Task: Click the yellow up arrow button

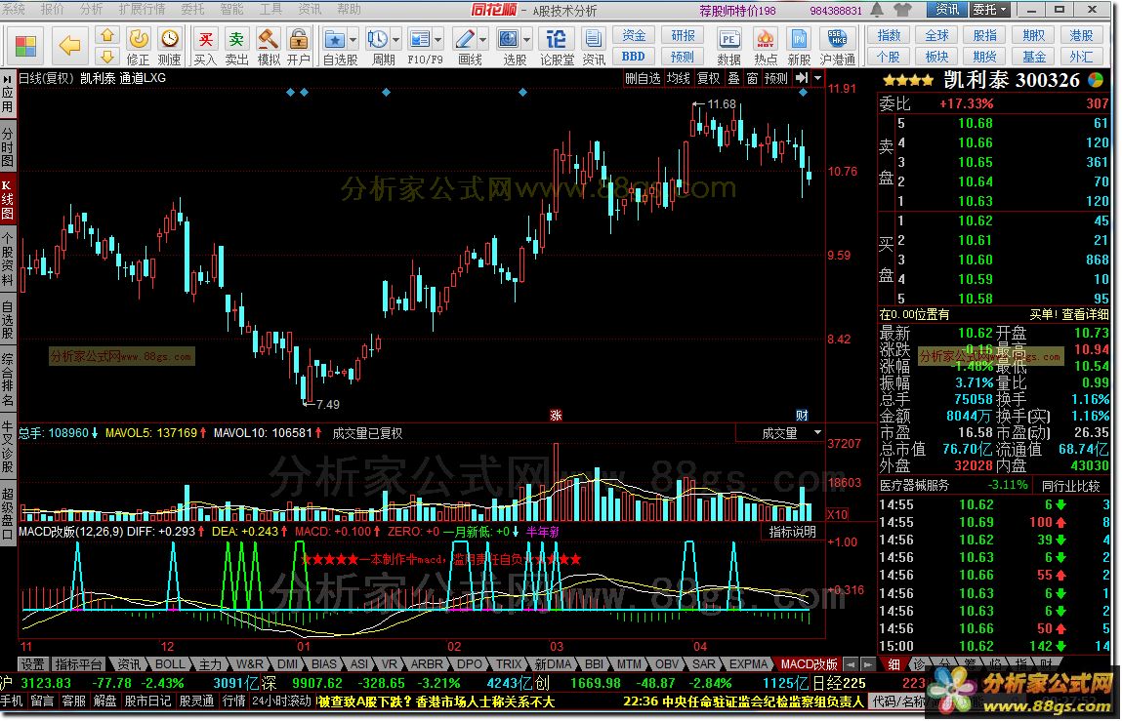Action: [106, 35]
